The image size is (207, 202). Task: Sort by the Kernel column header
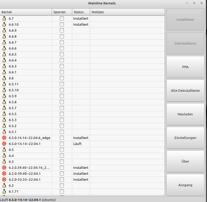tap(26, 12)
